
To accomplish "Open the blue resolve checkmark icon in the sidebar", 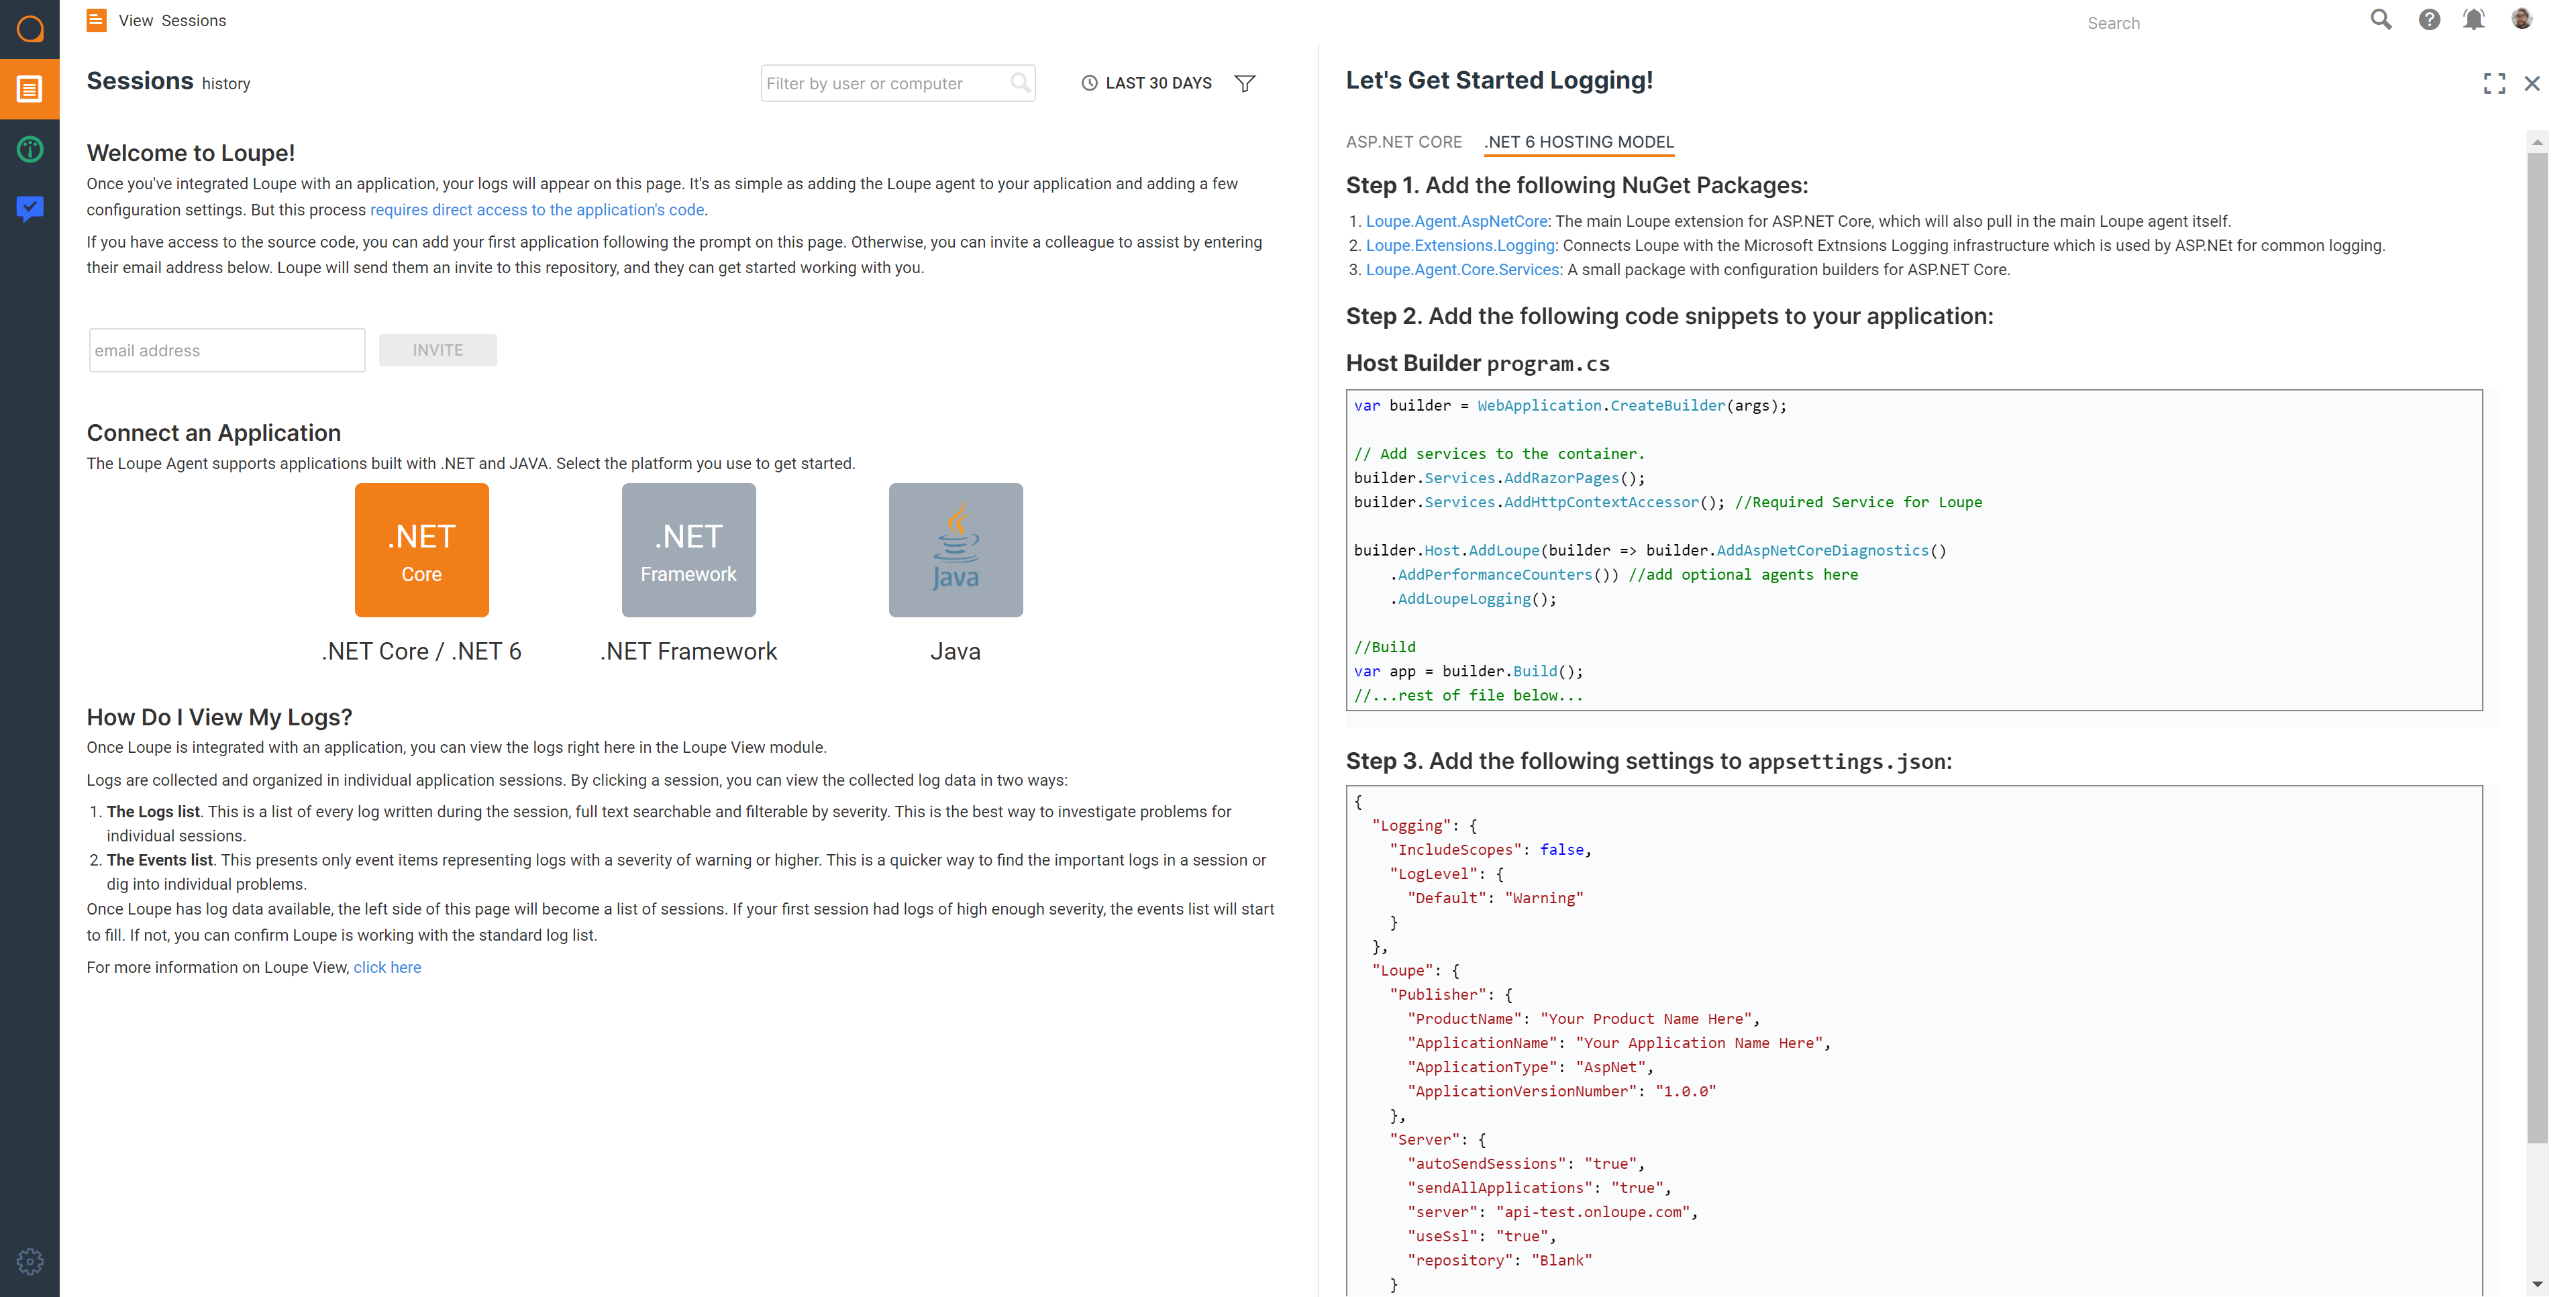I will pos(30,208).
